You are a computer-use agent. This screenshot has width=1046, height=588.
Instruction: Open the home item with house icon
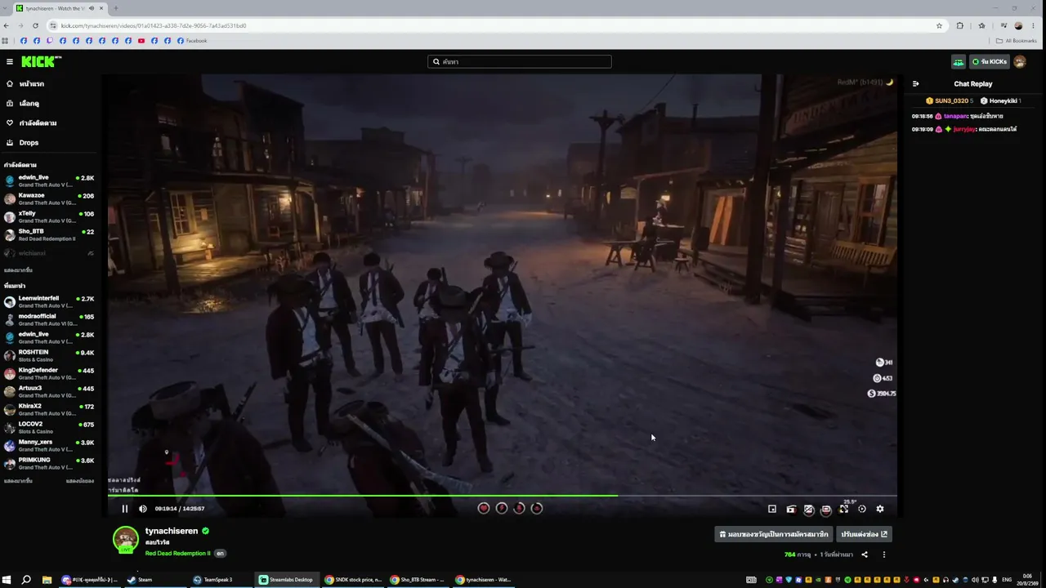coord(31,84)
